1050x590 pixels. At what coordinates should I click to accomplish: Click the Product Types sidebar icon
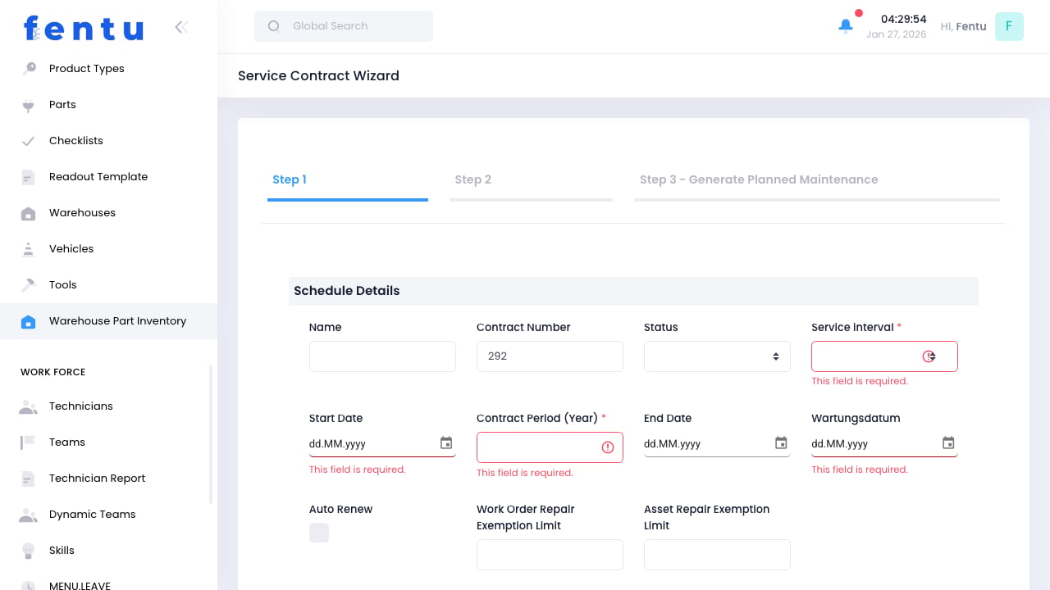click(x=29, y=69)
